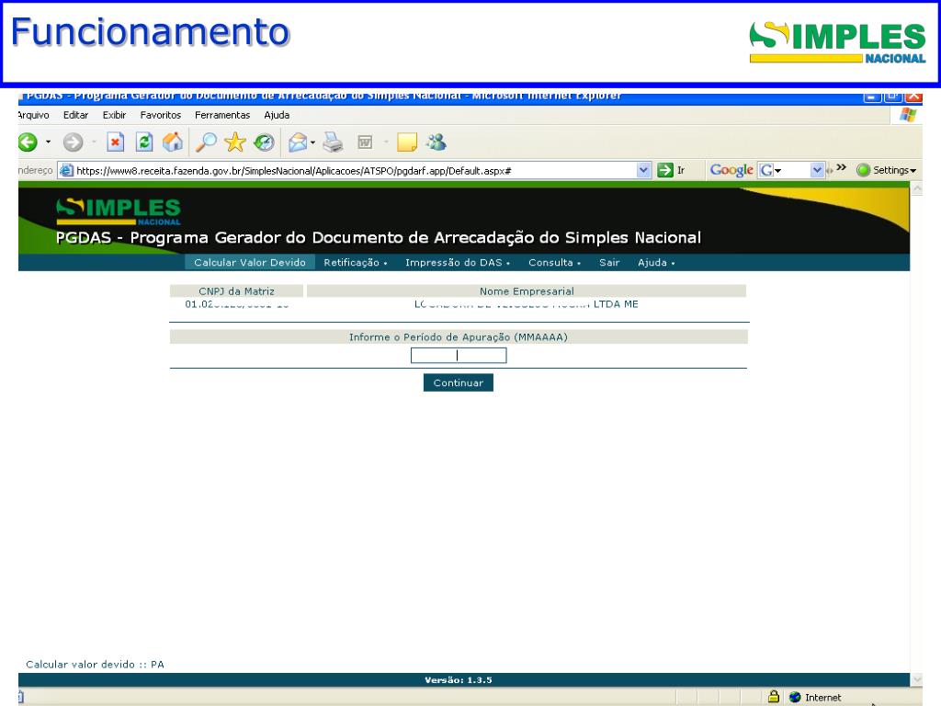The width and height of the screenshot is (941, 706).
Task: Expand the toolbar overflow chevron
Action: [x=842, y=167]
